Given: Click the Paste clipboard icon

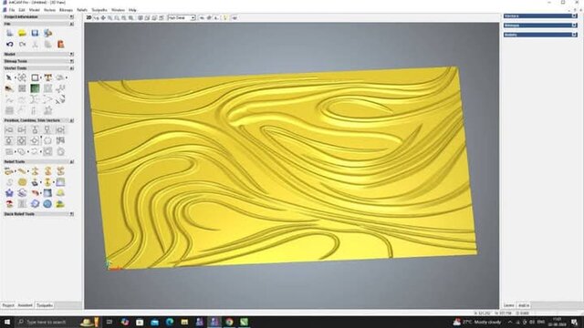Looking at the screenshot, I should click(61, 45).
